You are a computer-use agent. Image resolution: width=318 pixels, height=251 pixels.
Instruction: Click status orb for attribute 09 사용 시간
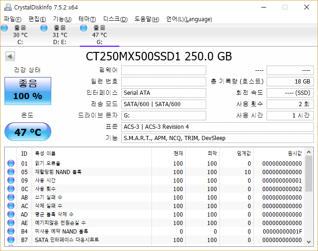tap(11, 180)
